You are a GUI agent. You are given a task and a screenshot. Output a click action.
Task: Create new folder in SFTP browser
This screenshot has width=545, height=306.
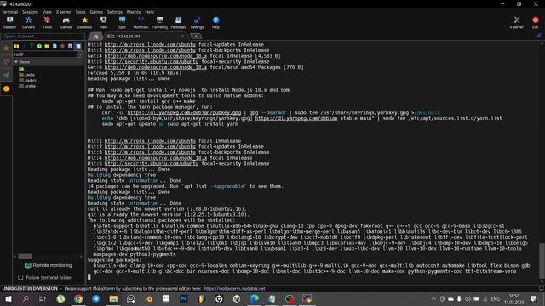(x=47, y=46)
